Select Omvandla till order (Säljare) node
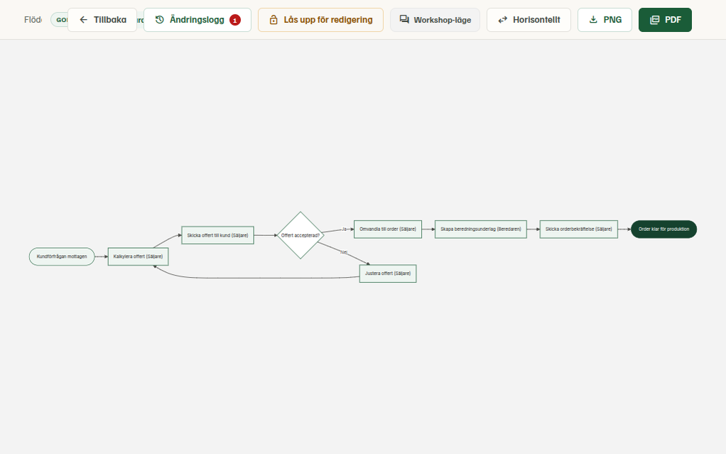The height and width of the screenshot is (454, 726). (x=388, y=229)
